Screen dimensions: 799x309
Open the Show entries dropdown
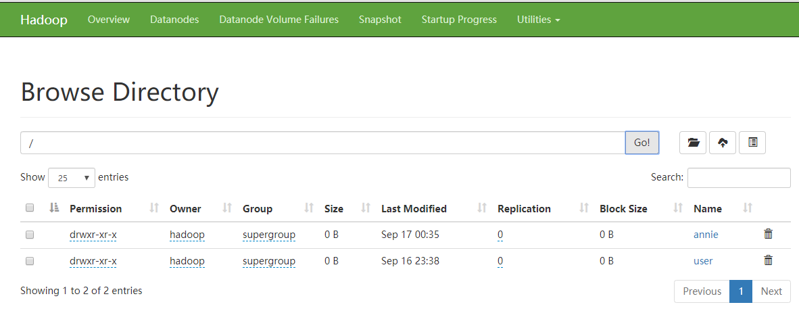pos(72,178)
